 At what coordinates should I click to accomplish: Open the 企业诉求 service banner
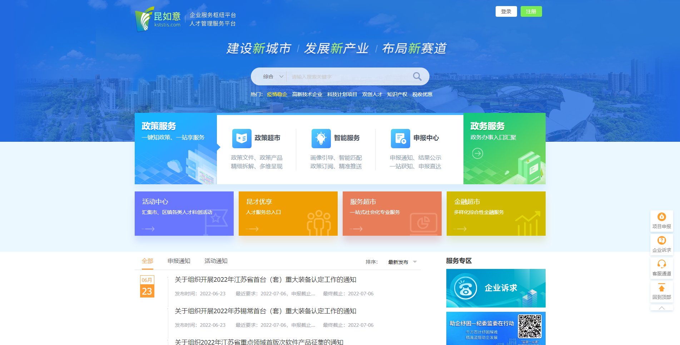(496, 288)
